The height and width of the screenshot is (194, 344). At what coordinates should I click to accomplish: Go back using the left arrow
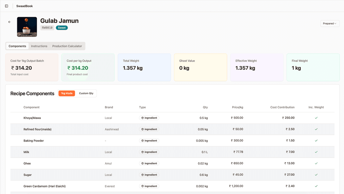pos(9,22)
